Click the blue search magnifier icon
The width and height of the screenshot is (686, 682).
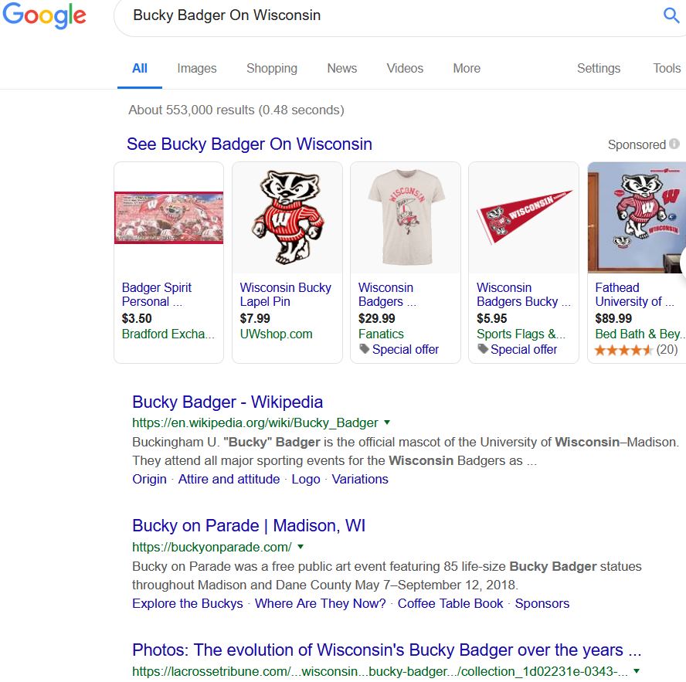click(x=671, y=15)
